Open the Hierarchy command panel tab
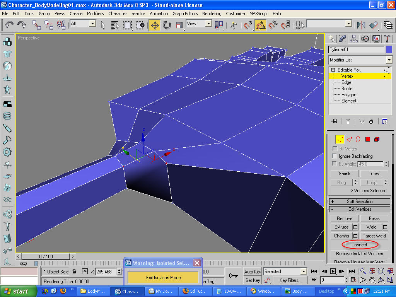The image size is (396, 297). pos(354,39)
